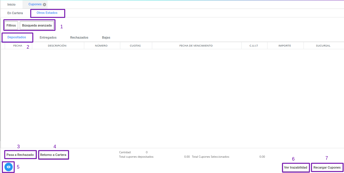Sort by the FECHA column header
Image resolution: width=344 pixels, height=173 pixels.
(x=18, y=46)
